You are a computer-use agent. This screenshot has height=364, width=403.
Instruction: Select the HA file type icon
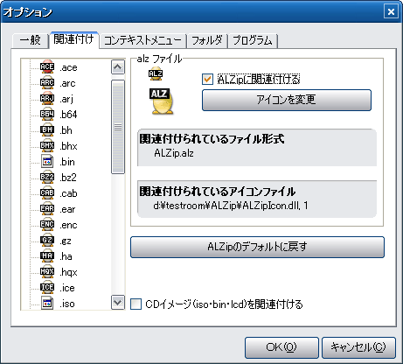point(47,256)
